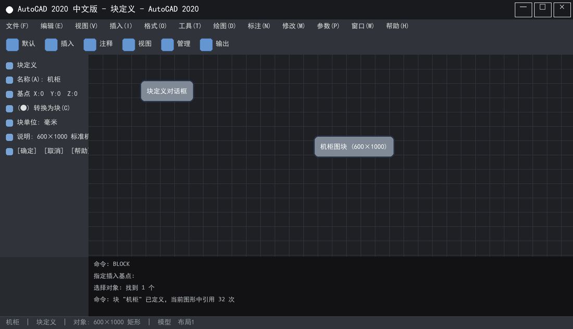Maximize the AutoCAD window
Image resolution: width=573 pixels, height=329 pixels.
click(543, 10)
